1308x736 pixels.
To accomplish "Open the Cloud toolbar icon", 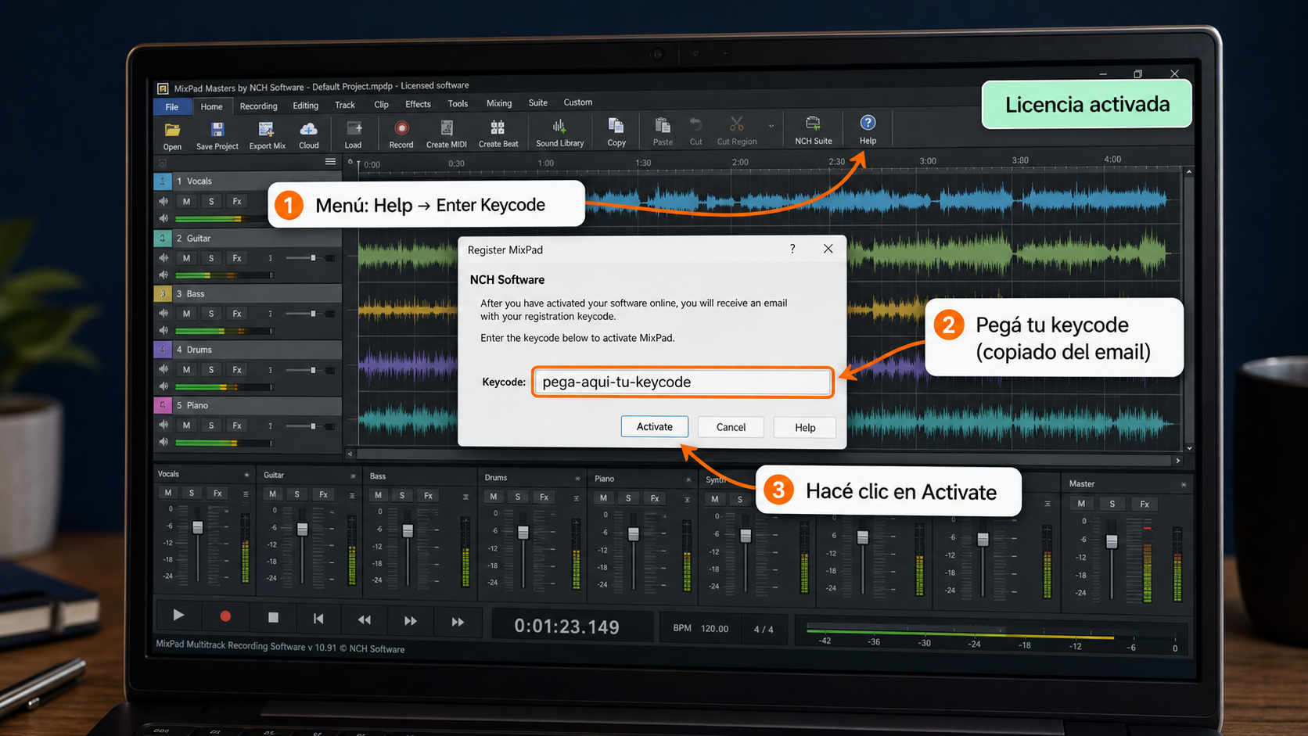I will (309, 135).
